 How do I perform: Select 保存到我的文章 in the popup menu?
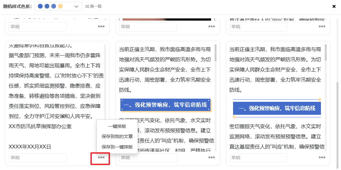click(x=117, y=136)
